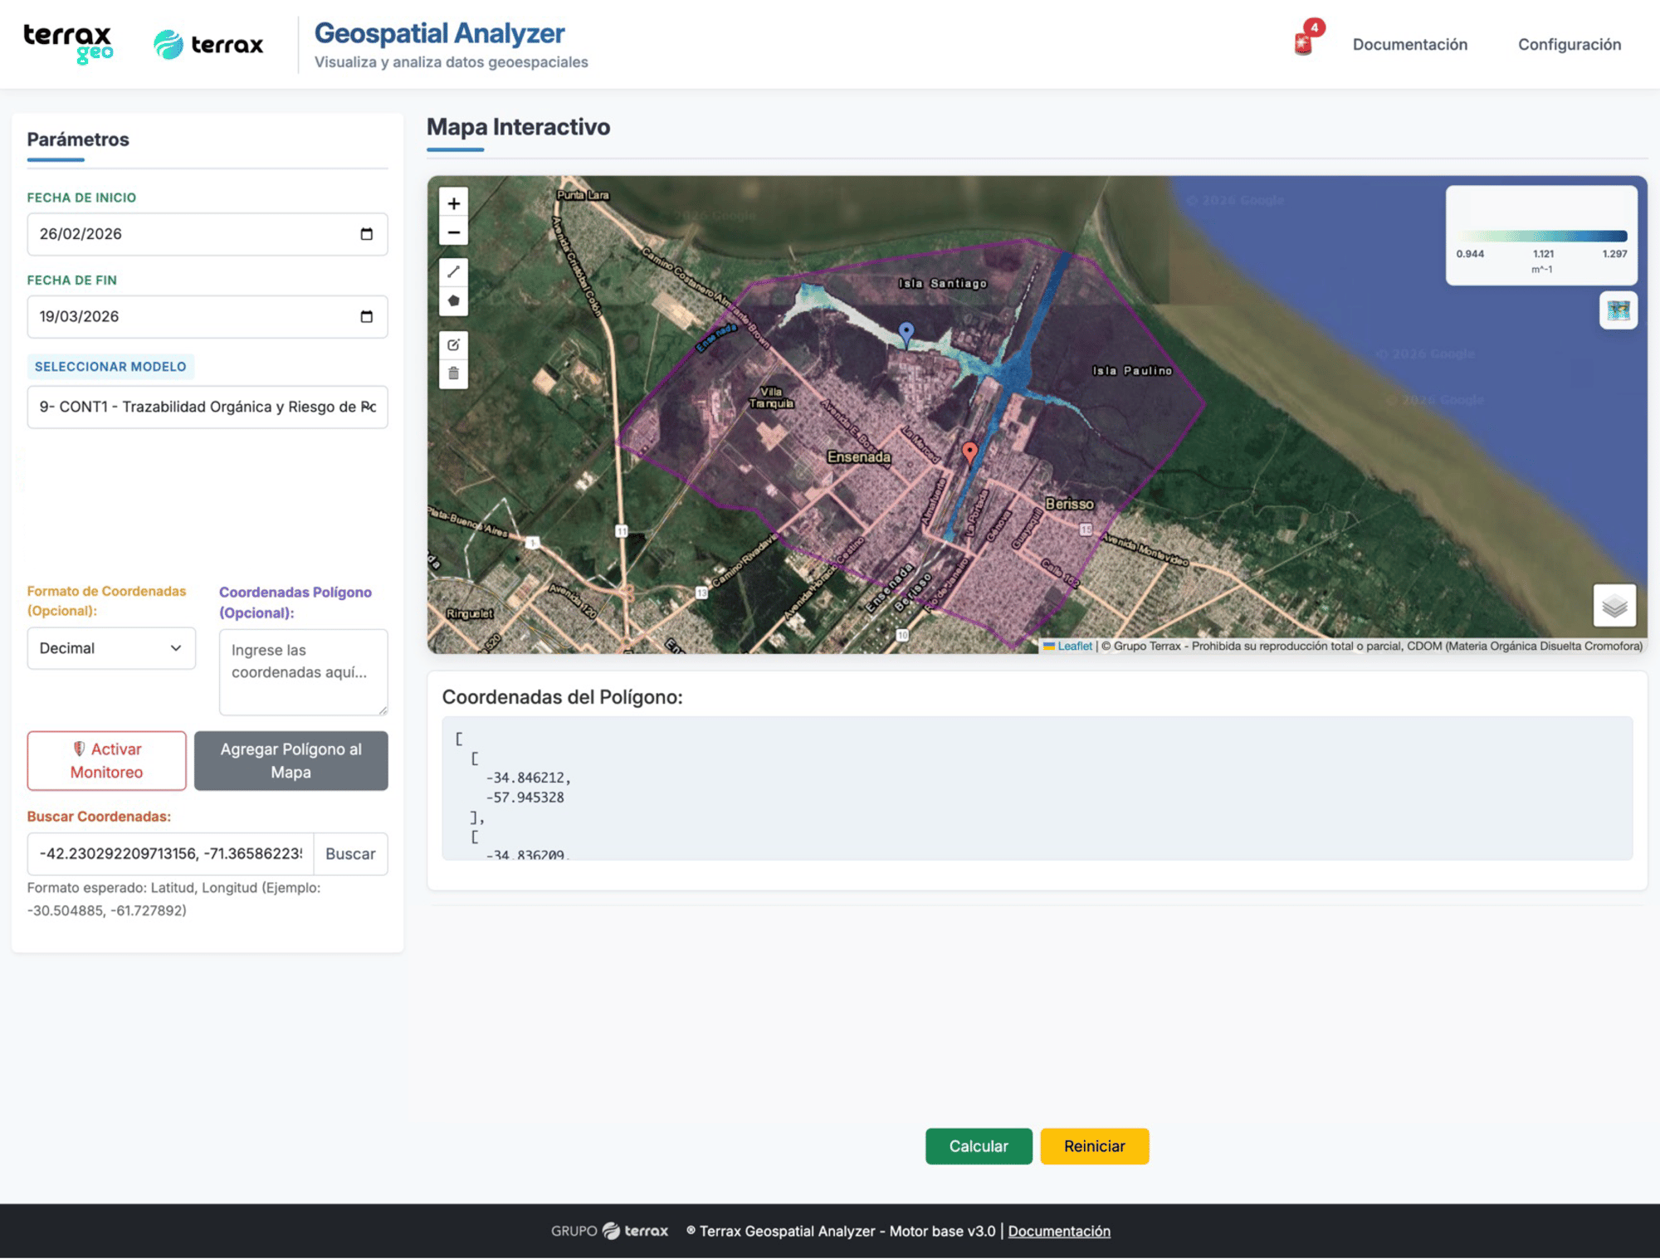Zoom in on the map
This screenshot has width=1660, height=1259.
click(453, 203)
